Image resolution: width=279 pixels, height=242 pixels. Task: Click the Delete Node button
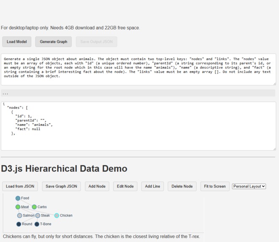(x=182, y=186)
